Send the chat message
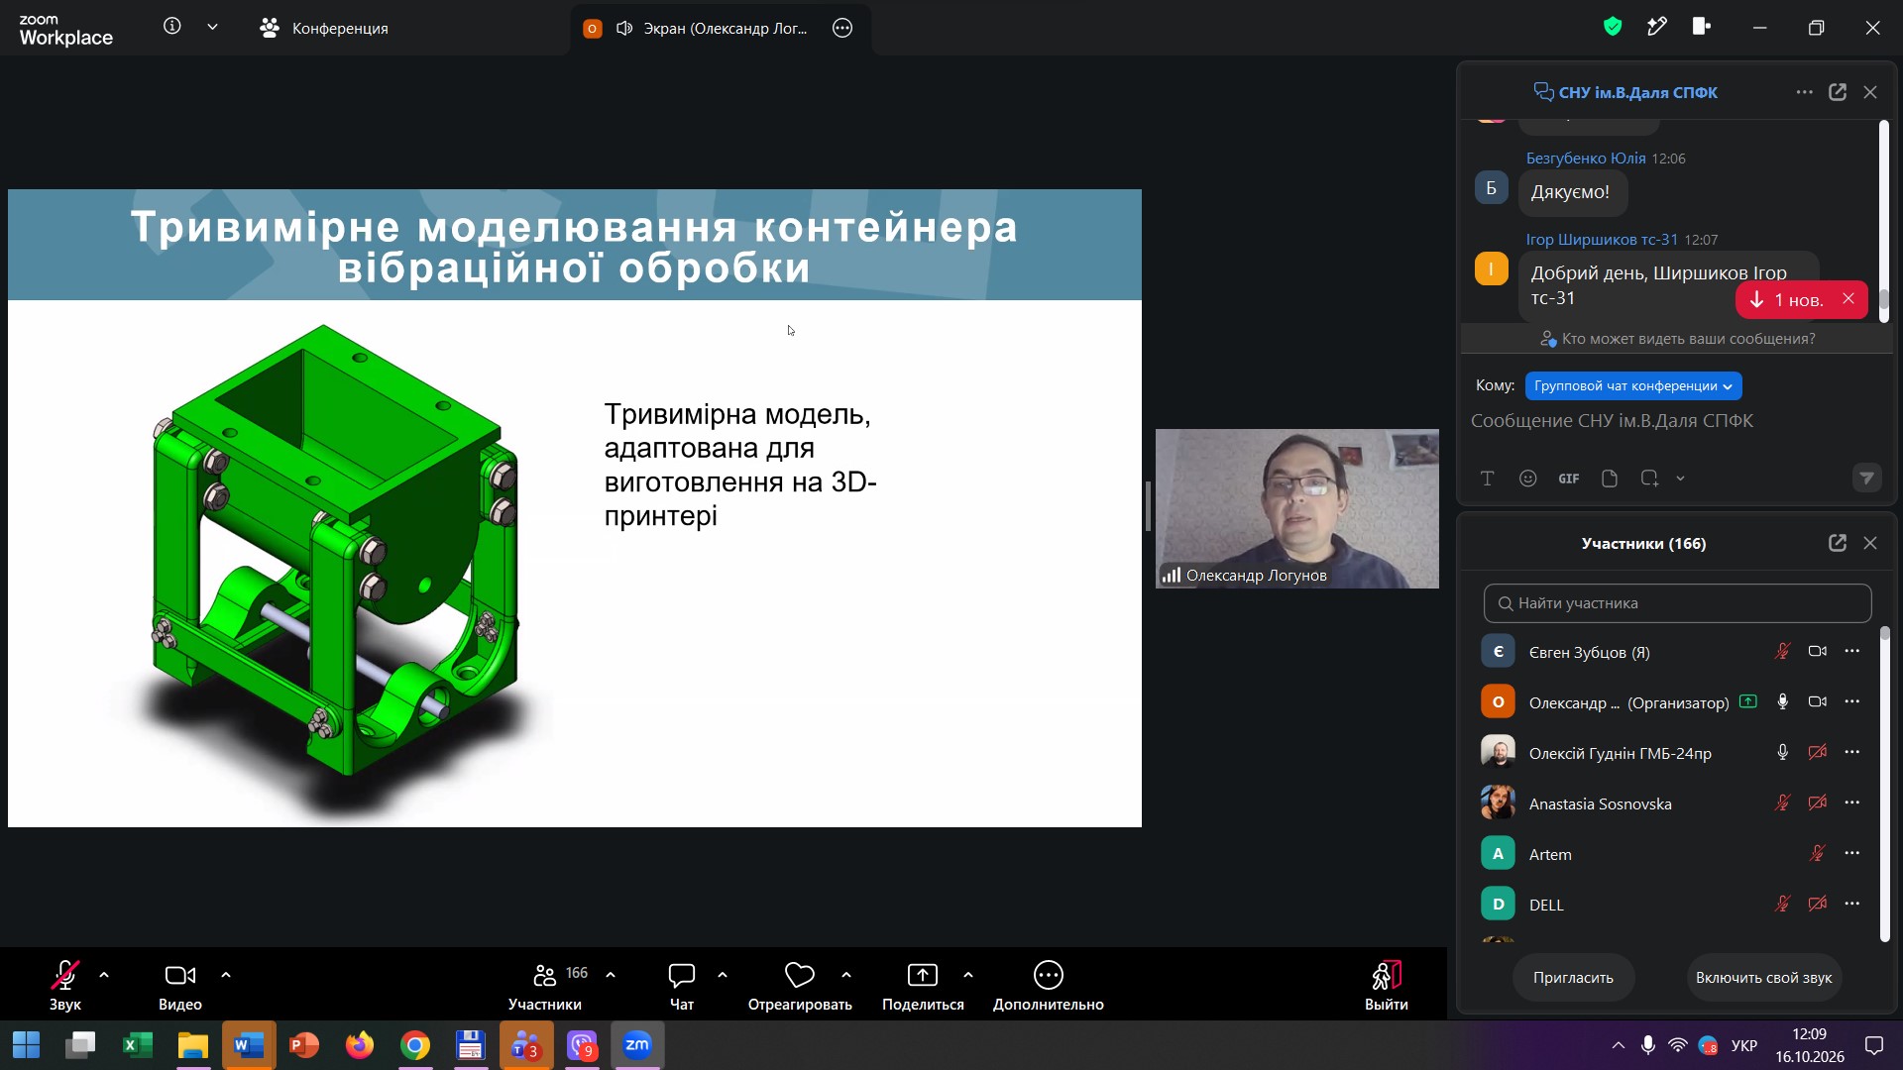1903x1070 pixels. [x=1866, y=479]
